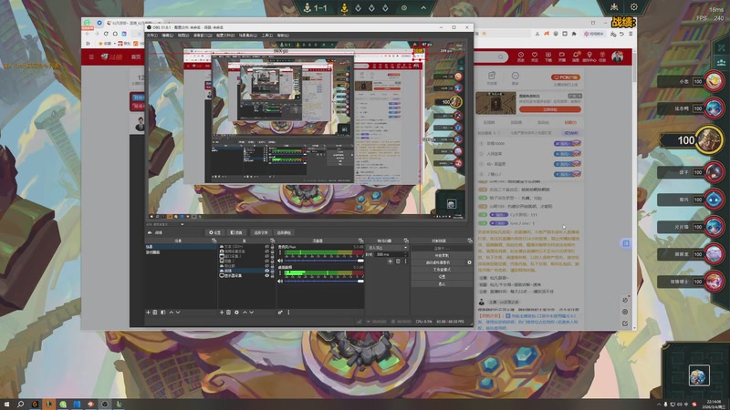Click 工作室模式 button in Controls
730x410 pixels.
tap(442, 270)
